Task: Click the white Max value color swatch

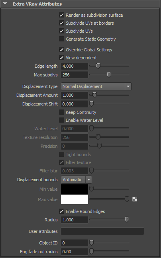Action: click(75, 199)
